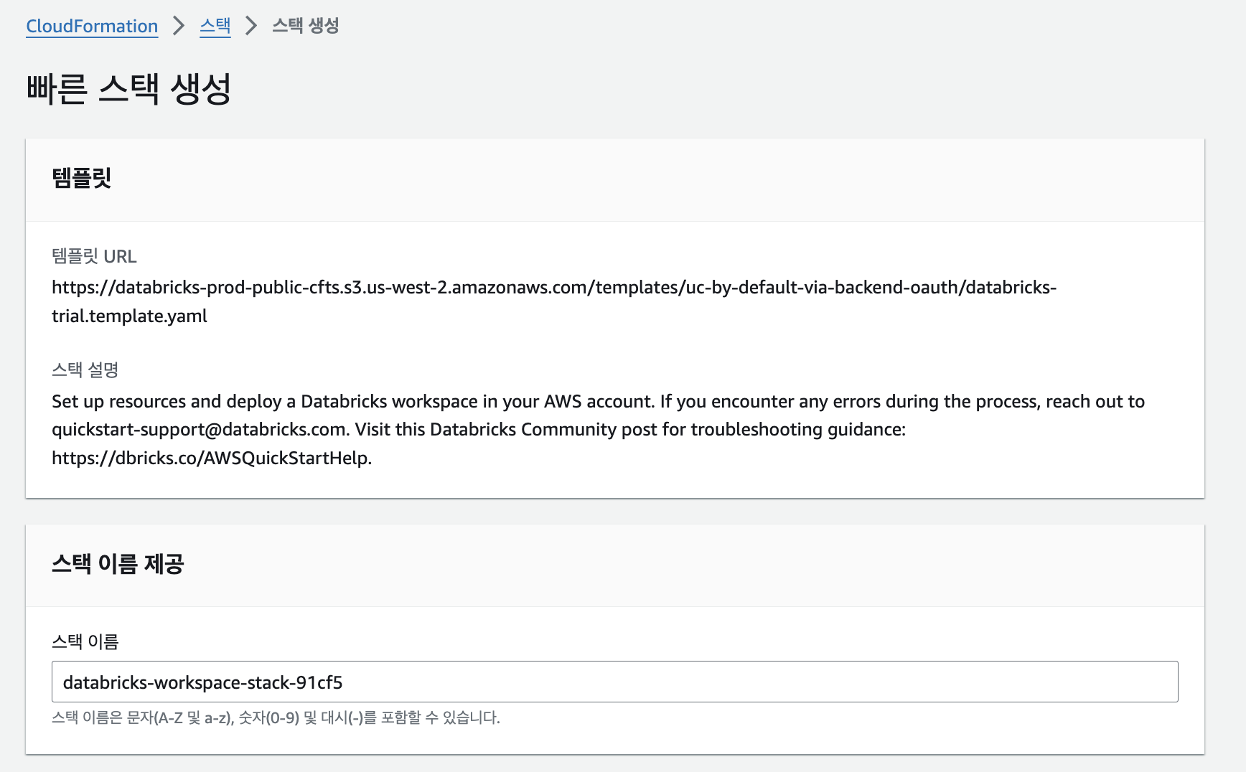Select the 'Set up resources and deploy' description text
Viewport: 1246px width, 772px height.
click(x=598, y=429)
